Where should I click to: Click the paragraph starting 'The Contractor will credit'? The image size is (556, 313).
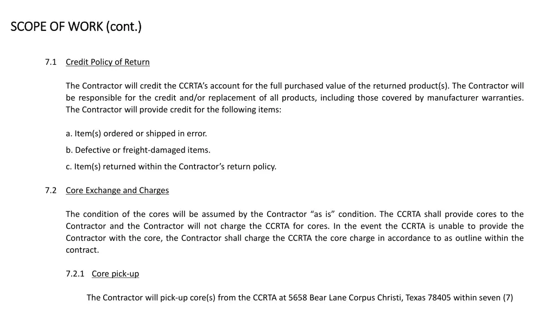pos(295,98)
